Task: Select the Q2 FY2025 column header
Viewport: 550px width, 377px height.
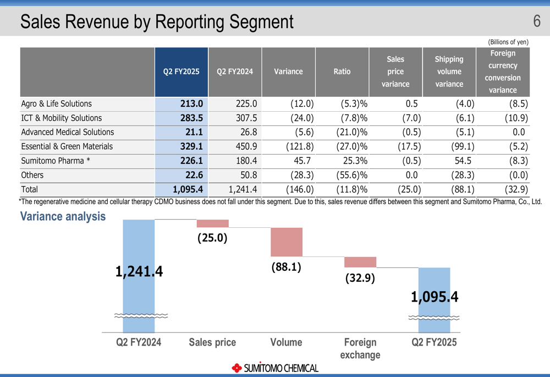Action: pyautogui.click(x=181, y=72)
